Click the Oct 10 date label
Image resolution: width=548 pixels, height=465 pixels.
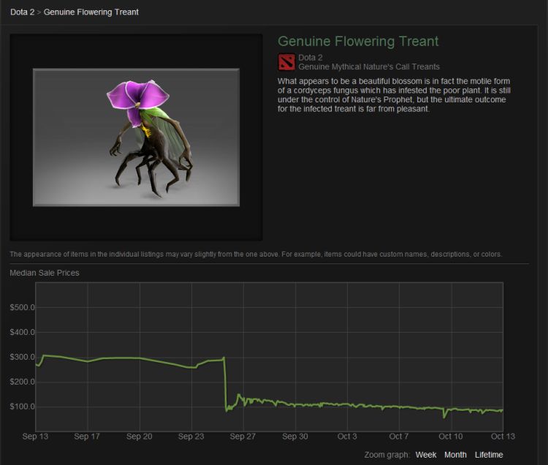coord(451,436)
